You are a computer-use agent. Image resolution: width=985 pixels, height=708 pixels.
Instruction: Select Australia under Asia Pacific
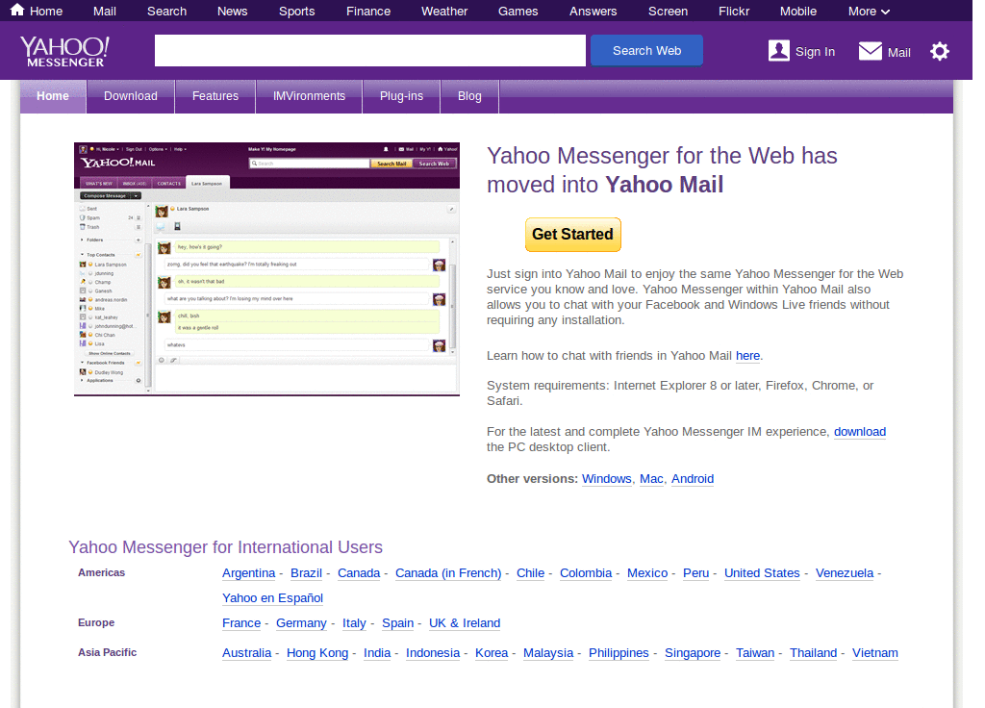247,653
